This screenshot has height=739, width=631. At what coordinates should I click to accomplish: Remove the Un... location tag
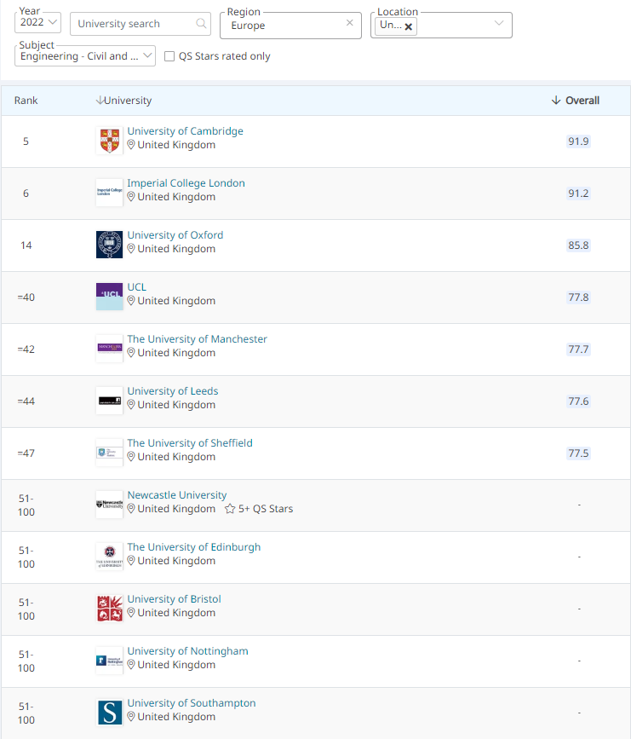pos(408,27)
